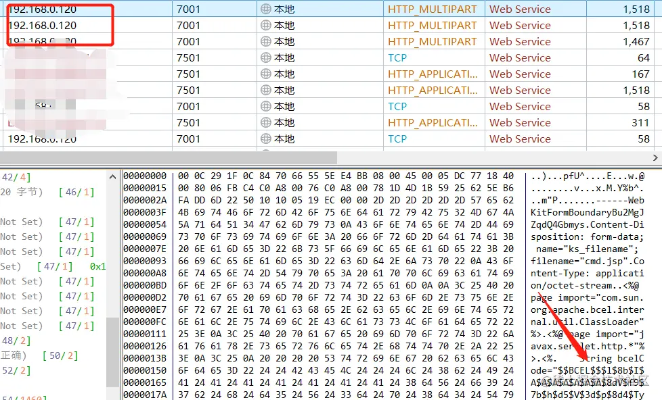
Task: Select the "52/2]" decode line
Action: pyautogui.click(x=16, y=370)
